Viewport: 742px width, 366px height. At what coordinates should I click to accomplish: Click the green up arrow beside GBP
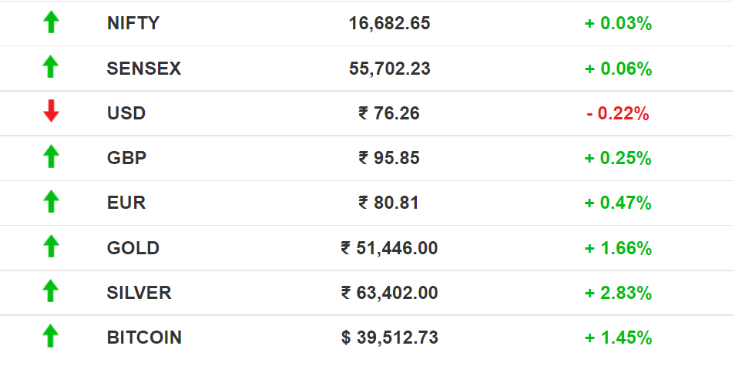(51, 156)
